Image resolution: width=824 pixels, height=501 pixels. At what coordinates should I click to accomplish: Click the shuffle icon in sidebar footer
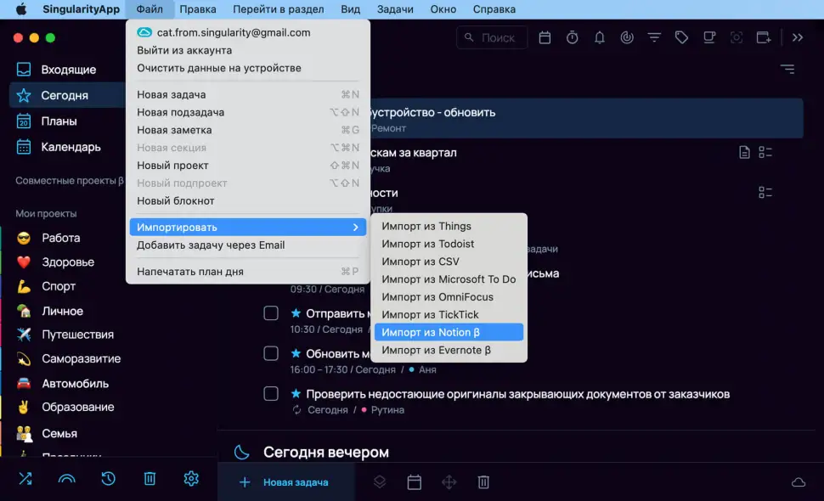click(25, 479)
